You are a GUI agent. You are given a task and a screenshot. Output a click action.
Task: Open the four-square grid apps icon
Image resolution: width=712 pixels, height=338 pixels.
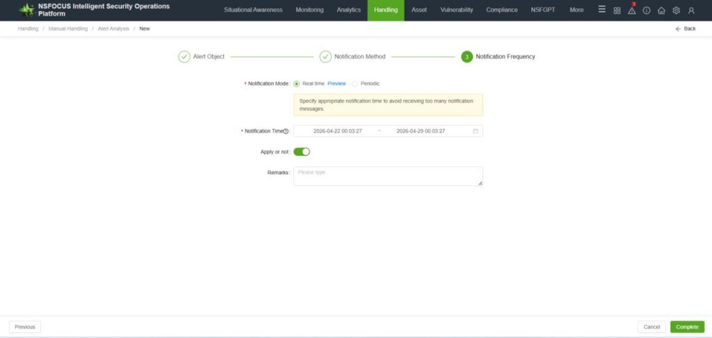(x=617, y=10)
